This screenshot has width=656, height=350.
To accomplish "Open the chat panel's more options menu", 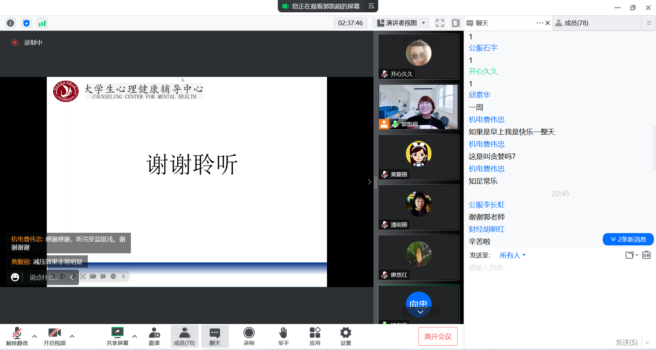I will point(539,23).
